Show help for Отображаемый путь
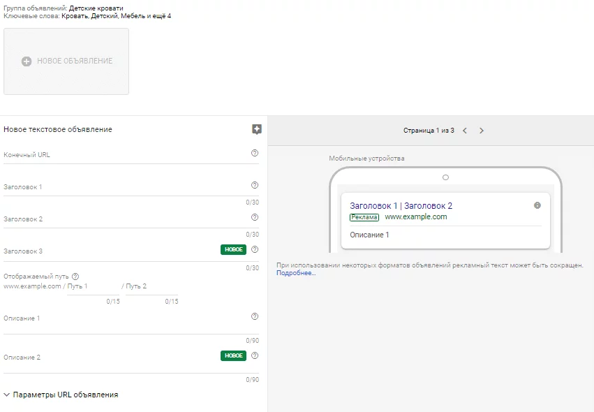This screenshot has width=594, height=412. [75, 277]
